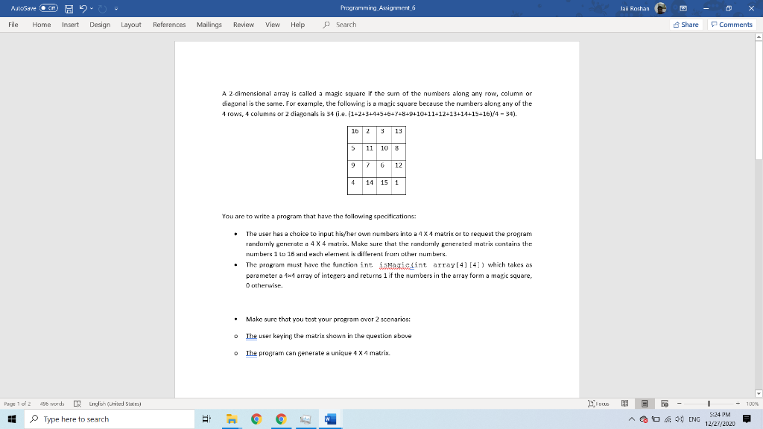
Task: Click the Redo icon
Action: click(x=102, y=8)
